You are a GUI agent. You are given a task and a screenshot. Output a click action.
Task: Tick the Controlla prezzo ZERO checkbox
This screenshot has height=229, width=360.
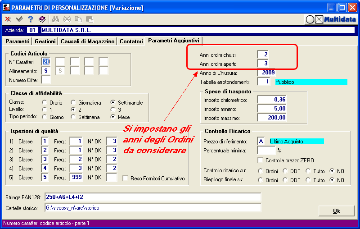click(x=261, y=160)
